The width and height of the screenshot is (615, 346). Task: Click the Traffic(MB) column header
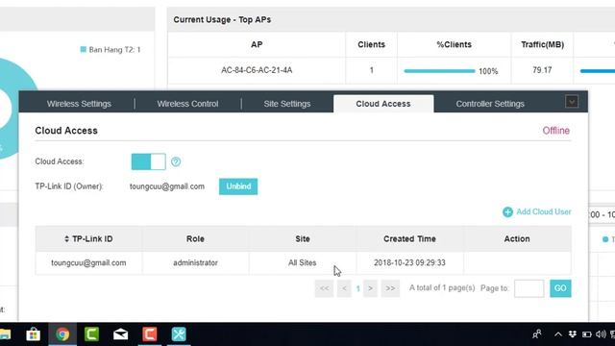tap(542, 45)
